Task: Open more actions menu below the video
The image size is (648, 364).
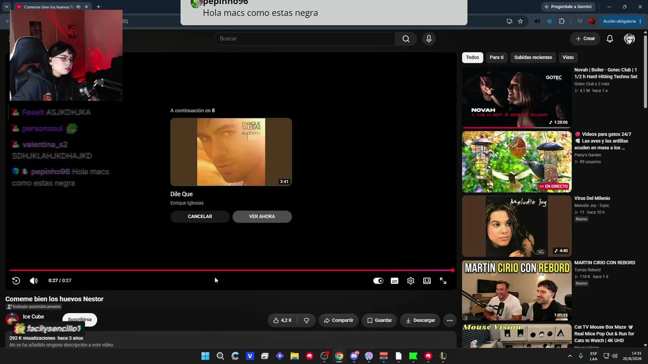Action: click(x=450, y=321)
